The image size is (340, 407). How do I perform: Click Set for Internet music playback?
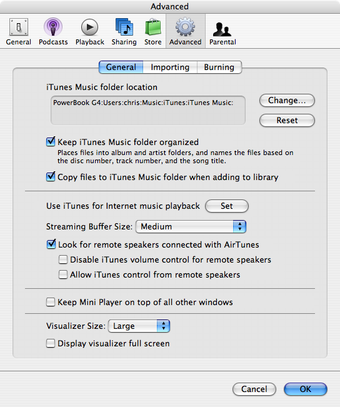[x=227, y=206]
